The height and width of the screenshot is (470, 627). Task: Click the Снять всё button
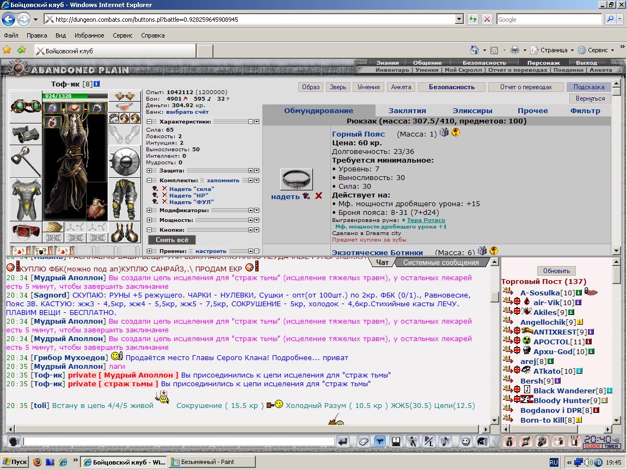click(x=172, y=240)
